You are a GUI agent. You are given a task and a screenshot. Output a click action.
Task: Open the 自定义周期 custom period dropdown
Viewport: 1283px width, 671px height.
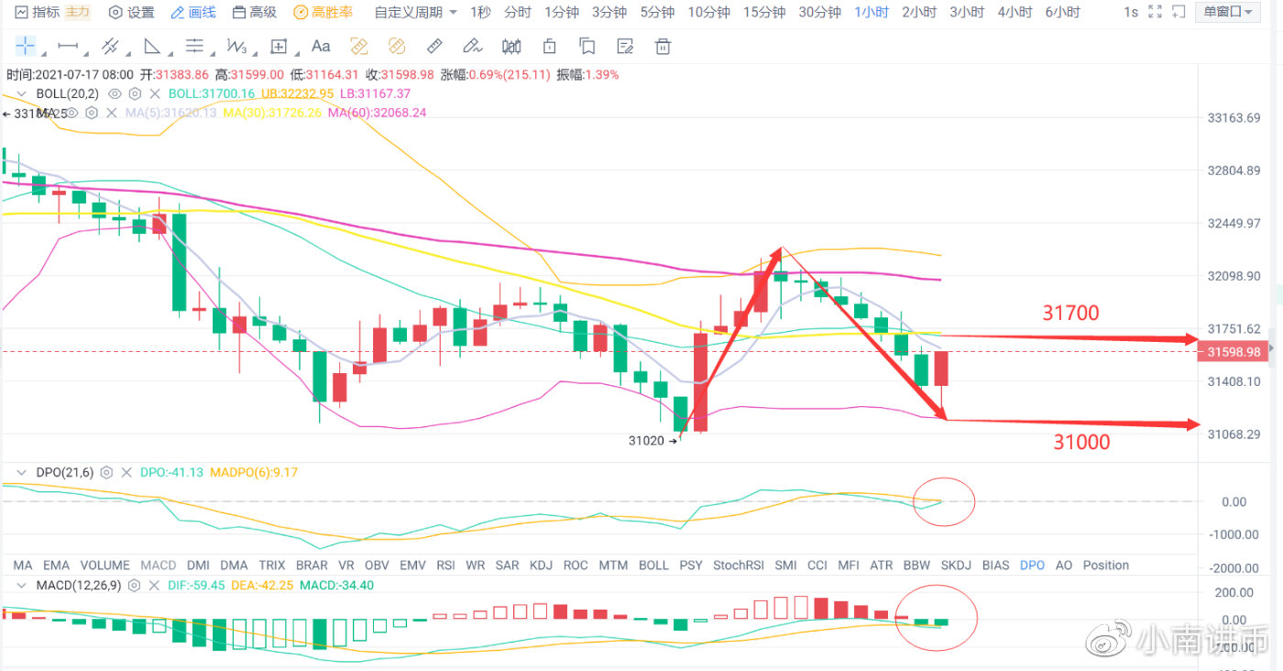coord(414,12)
